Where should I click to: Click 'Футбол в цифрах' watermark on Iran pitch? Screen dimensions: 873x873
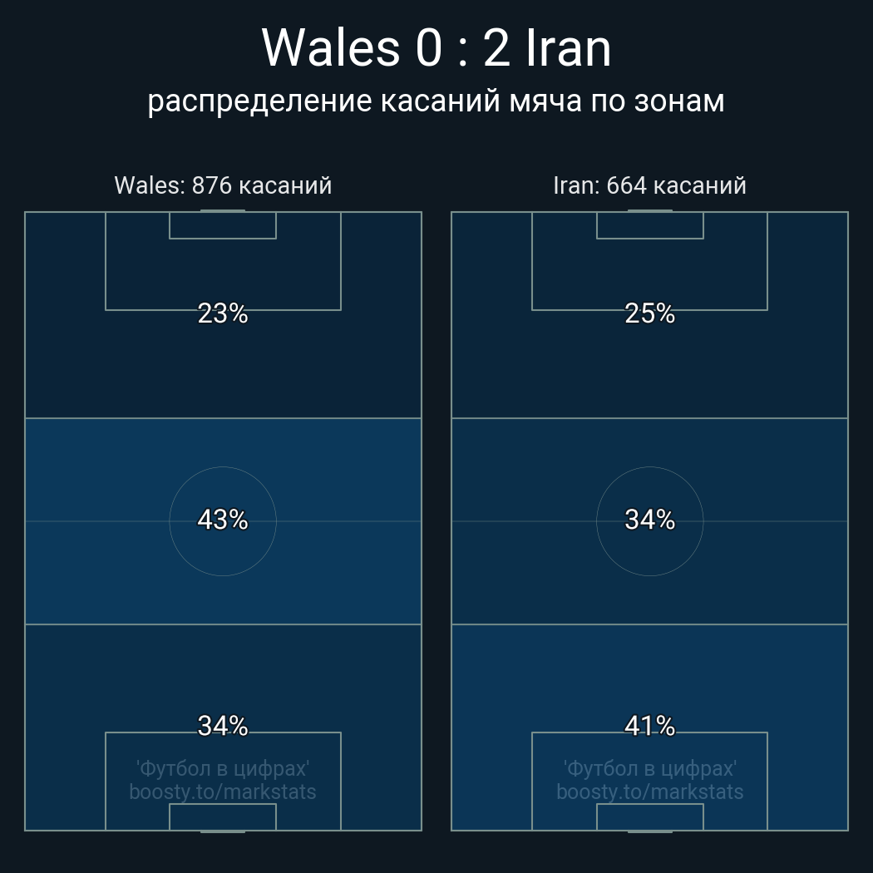point(649,769)
